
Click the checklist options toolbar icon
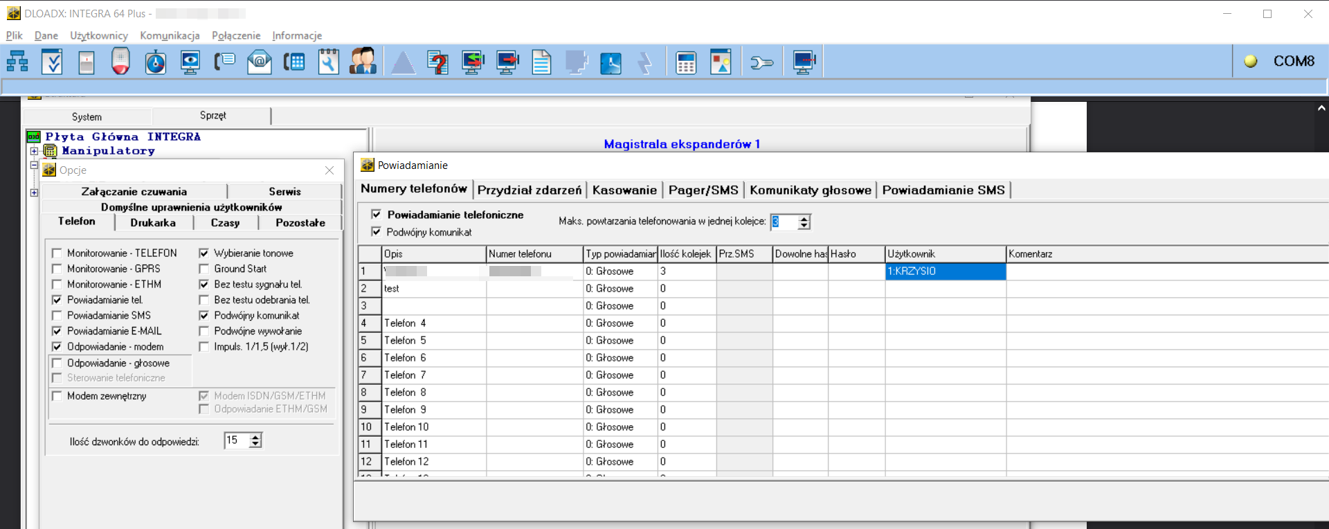click(x=52, y=62)
